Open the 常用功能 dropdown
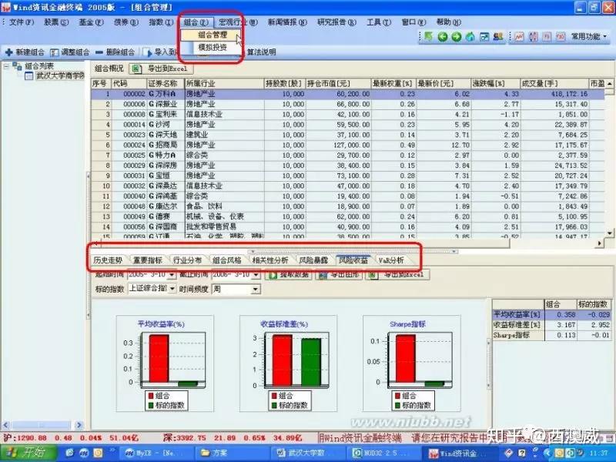This screenshot has width=616, height=462. point(589,36)
